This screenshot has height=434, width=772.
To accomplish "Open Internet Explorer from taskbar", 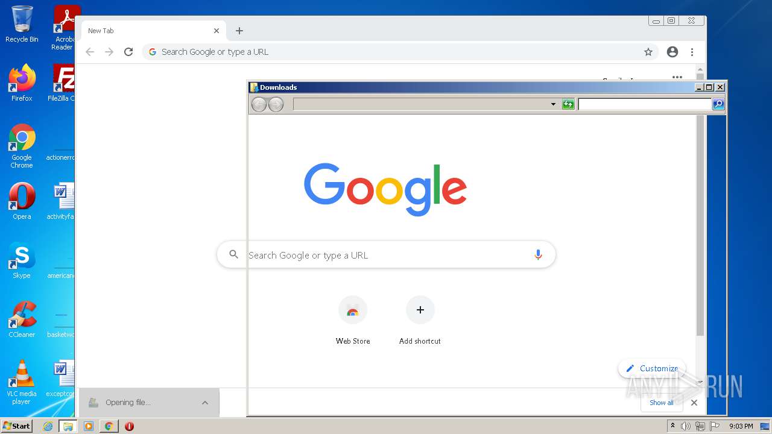I will click(x=48, y=426).
